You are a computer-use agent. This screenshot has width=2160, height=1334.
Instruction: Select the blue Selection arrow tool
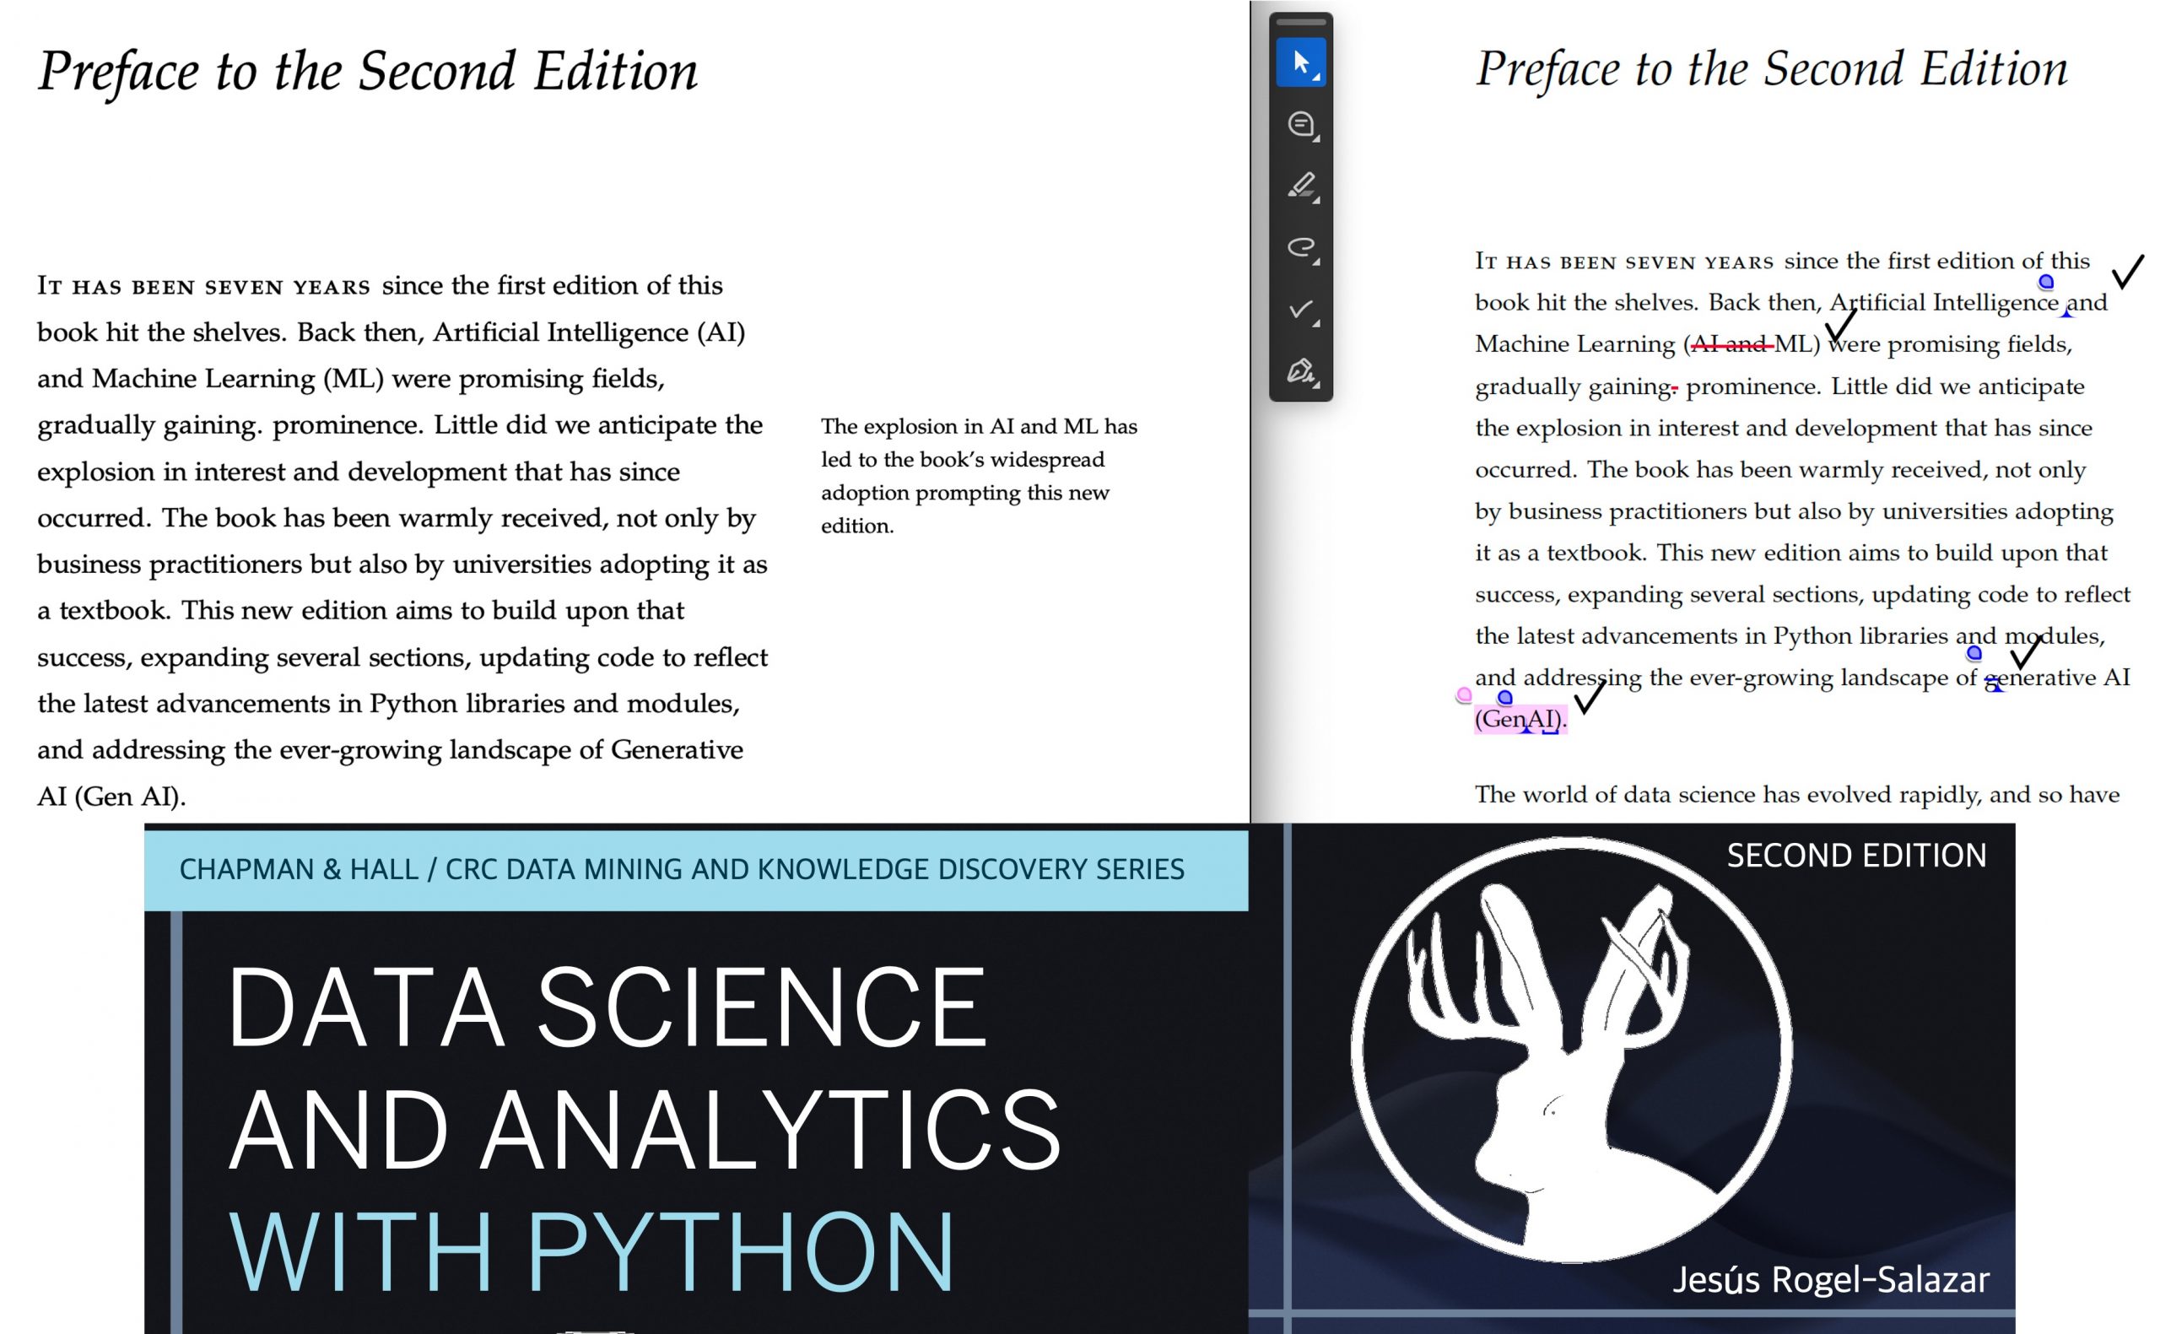tap(1300, 62)
